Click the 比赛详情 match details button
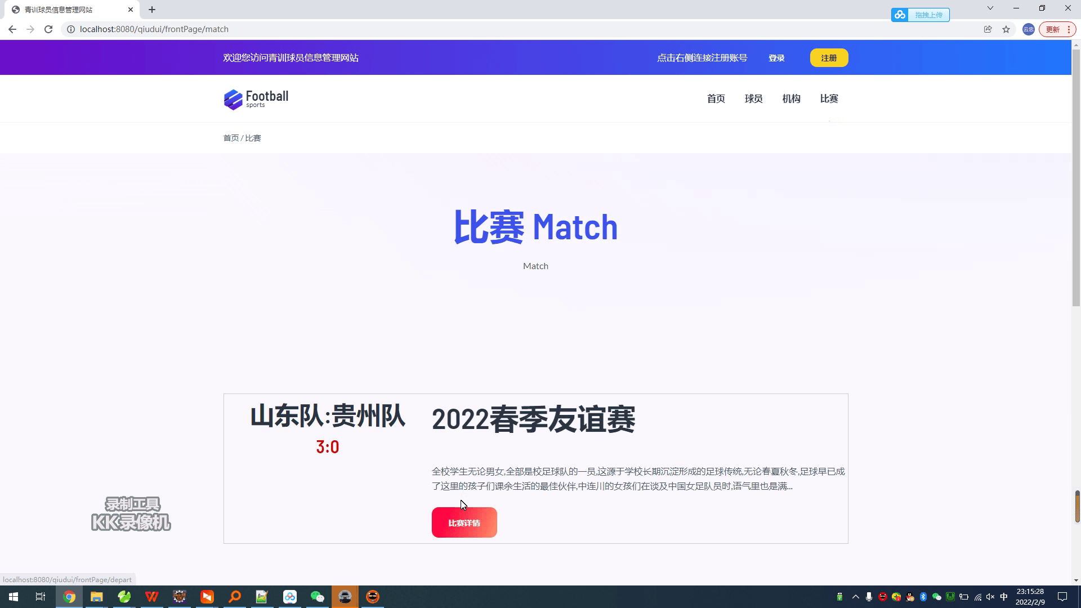 tap(464, 522)
